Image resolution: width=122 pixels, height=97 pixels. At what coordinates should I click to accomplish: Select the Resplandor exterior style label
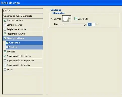pyautogui.click(x=16, y=29)
